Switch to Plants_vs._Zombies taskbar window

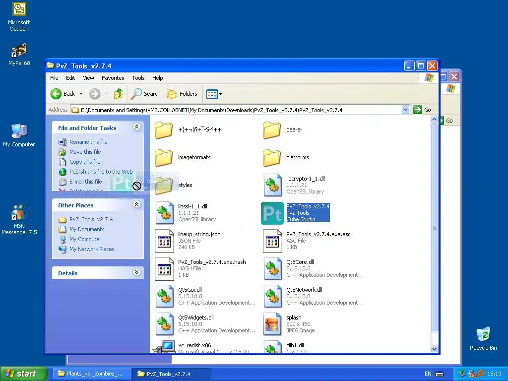(x=91, y=374)
